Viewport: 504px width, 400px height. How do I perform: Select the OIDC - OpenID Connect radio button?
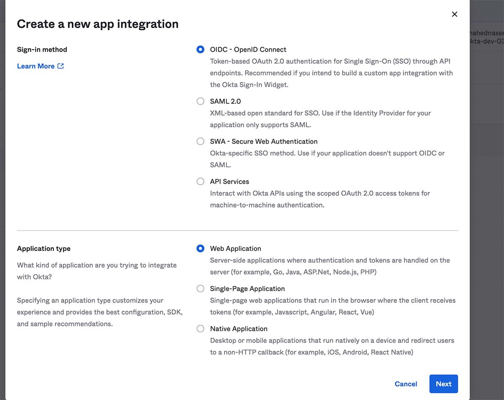pos(200,50)
